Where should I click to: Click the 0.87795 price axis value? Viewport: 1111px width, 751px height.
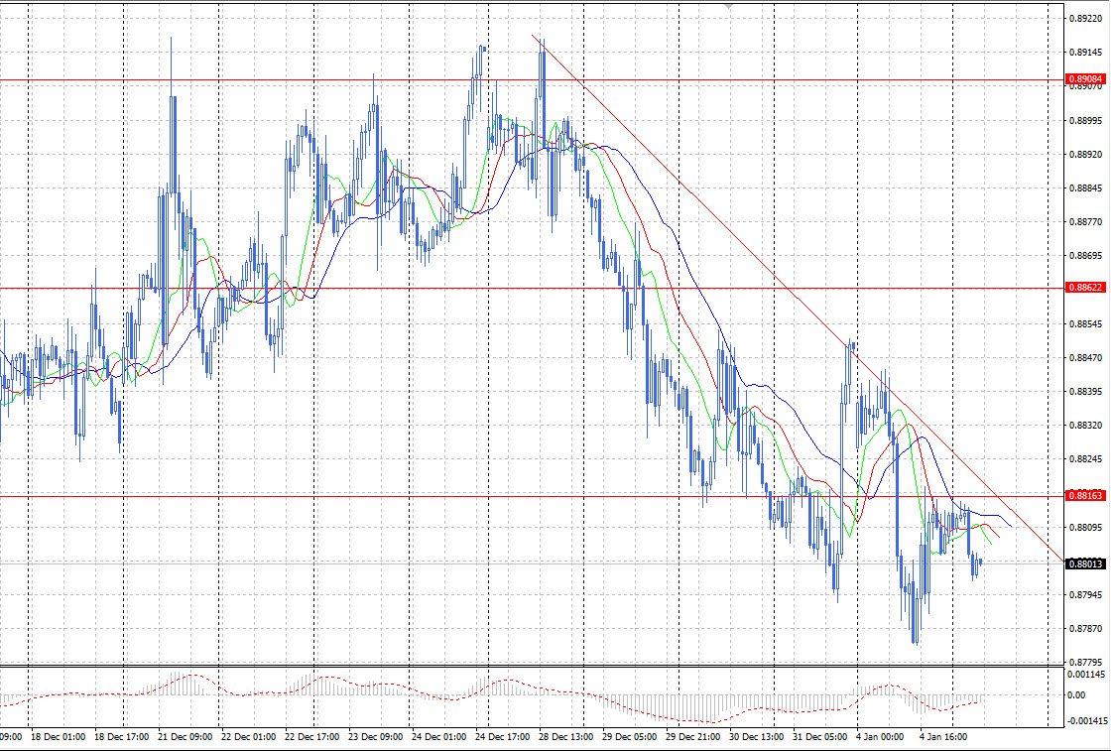[1085, 663]
